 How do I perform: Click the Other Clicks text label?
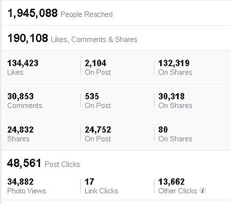[178, 191]
